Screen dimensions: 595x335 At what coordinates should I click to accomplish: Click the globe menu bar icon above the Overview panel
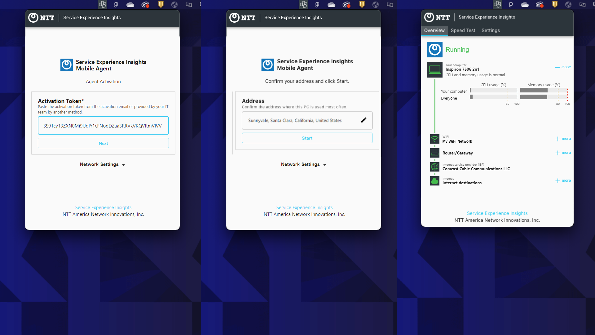tap(568, 5)
